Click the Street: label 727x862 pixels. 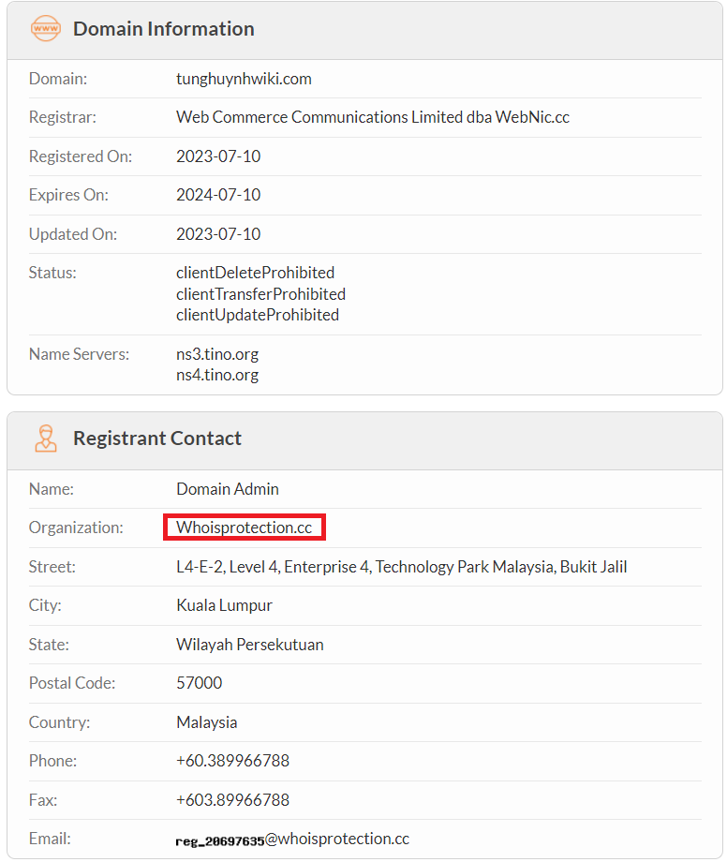coord(52,567)
